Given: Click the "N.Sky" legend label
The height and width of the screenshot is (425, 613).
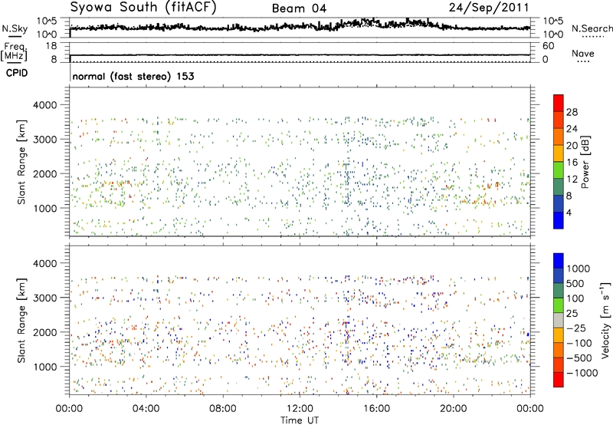Looking at the screenshot, I should pyautogui.click(x=15, y=28).
